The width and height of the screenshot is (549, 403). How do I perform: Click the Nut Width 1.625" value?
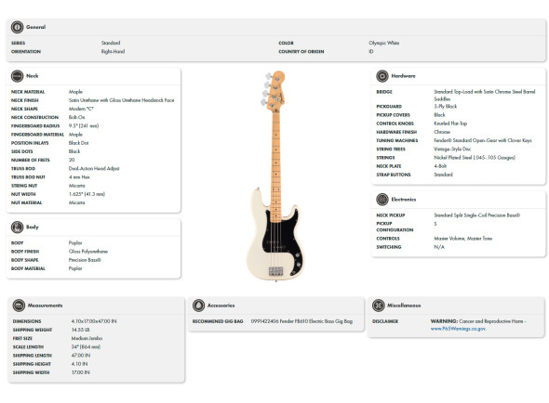click(87, 194)
